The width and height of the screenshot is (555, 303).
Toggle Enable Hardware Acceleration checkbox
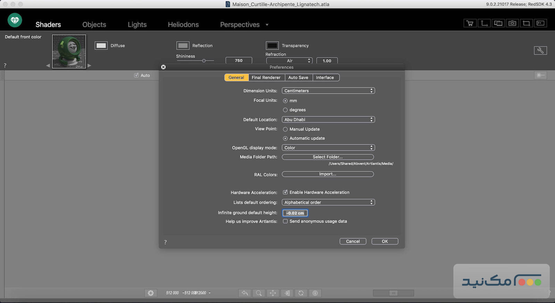[285, 192]
